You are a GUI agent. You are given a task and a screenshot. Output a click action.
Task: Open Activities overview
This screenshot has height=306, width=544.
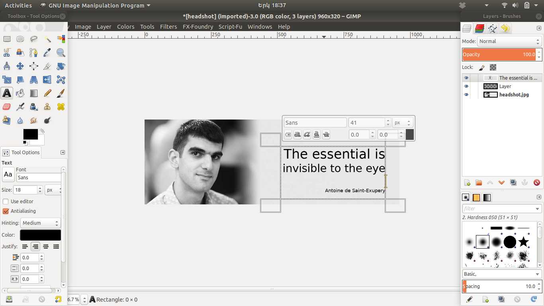coord(18,6)
